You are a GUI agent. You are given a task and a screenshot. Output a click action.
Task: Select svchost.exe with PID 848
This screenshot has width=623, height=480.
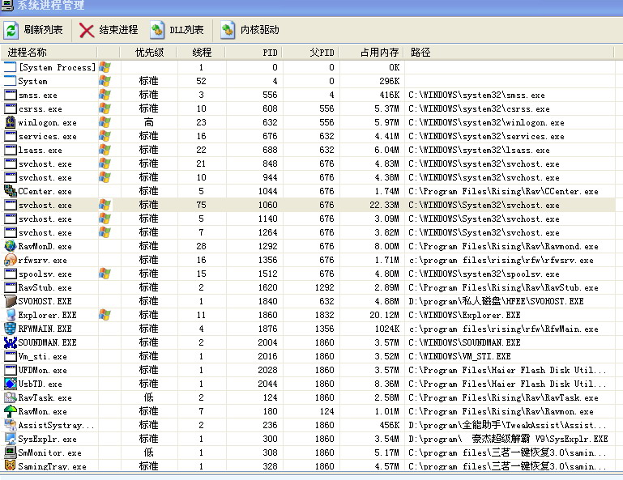click(x=45, y=164)
